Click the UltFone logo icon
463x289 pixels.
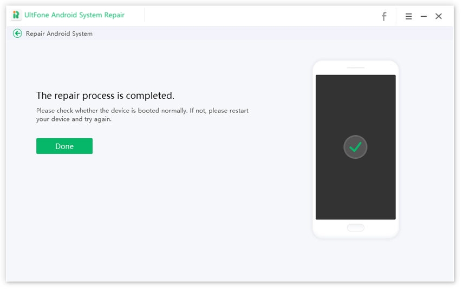16,15
